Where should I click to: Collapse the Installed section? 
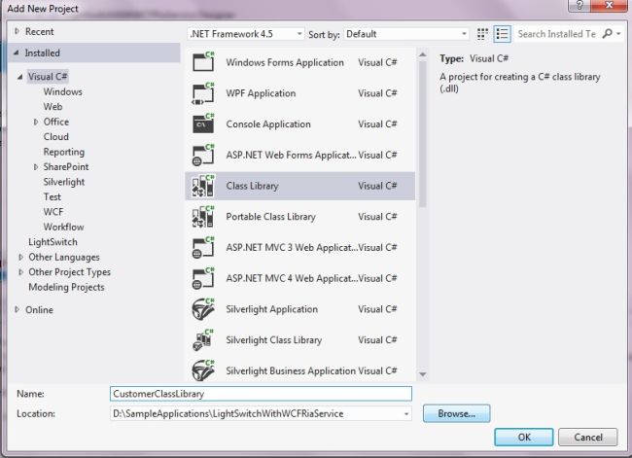(17, 53)
